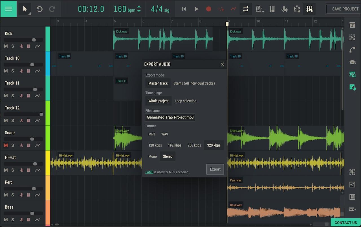This screenshot has height=227, width=361.
Task: Solo the Hi-Hat track
Action: pos(13,170)
